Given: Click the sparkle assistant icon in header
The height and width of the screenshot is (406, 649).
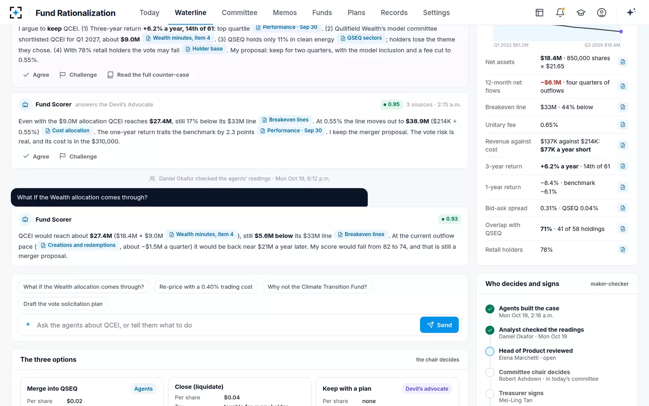Looking at the screenshot, I should click(x=631, y=12).
